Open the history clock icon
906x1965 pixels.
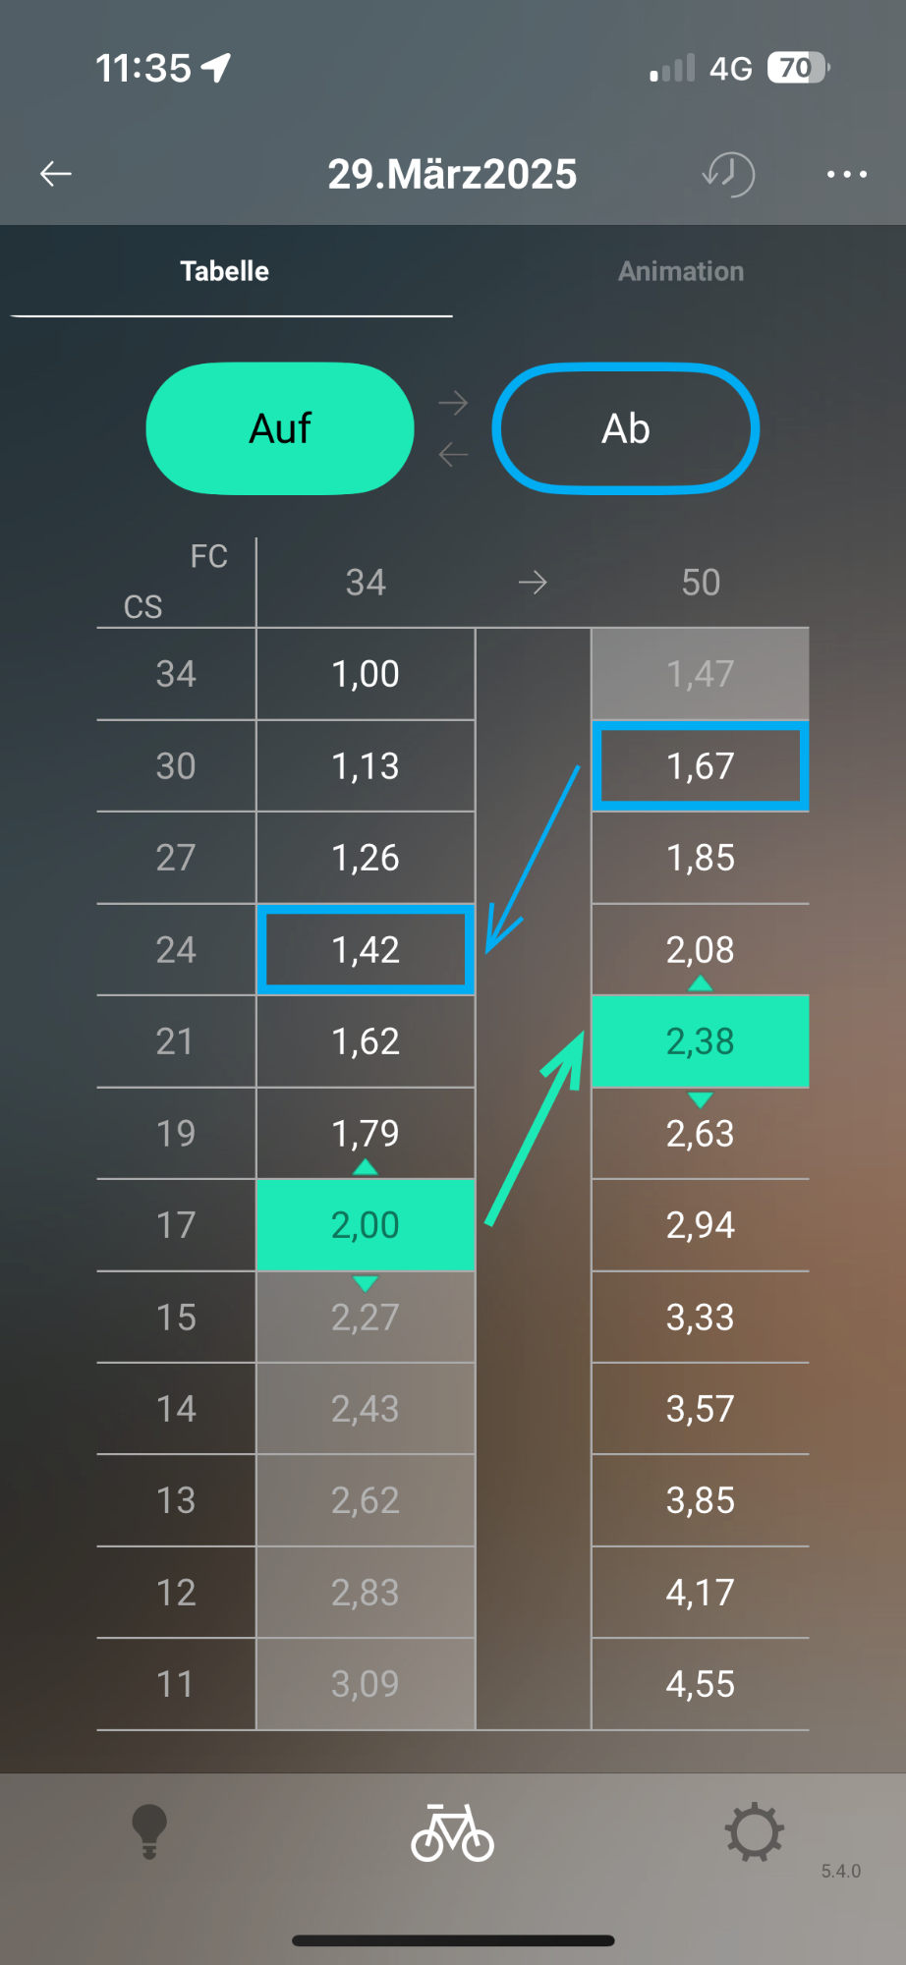tap(729, 174)
